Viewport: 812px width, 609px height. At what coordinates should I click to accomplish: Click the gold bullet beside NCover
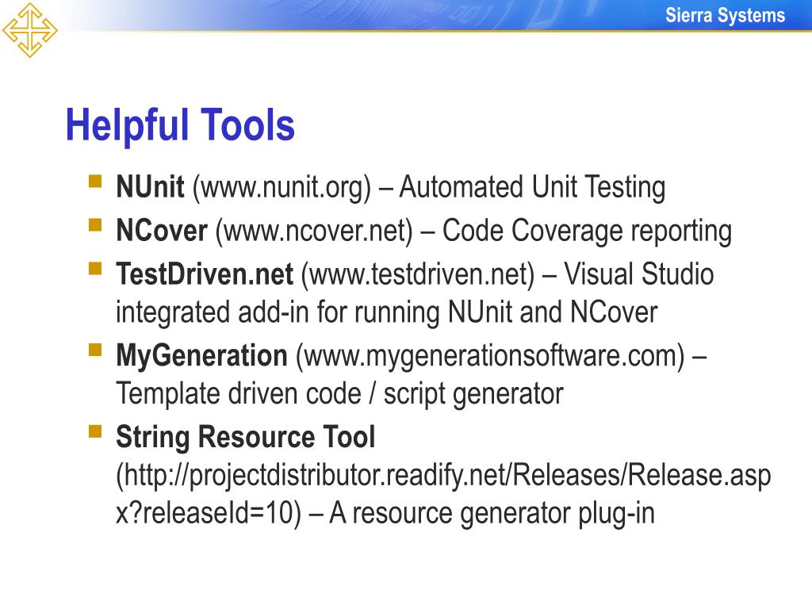[x=95, y=224]
